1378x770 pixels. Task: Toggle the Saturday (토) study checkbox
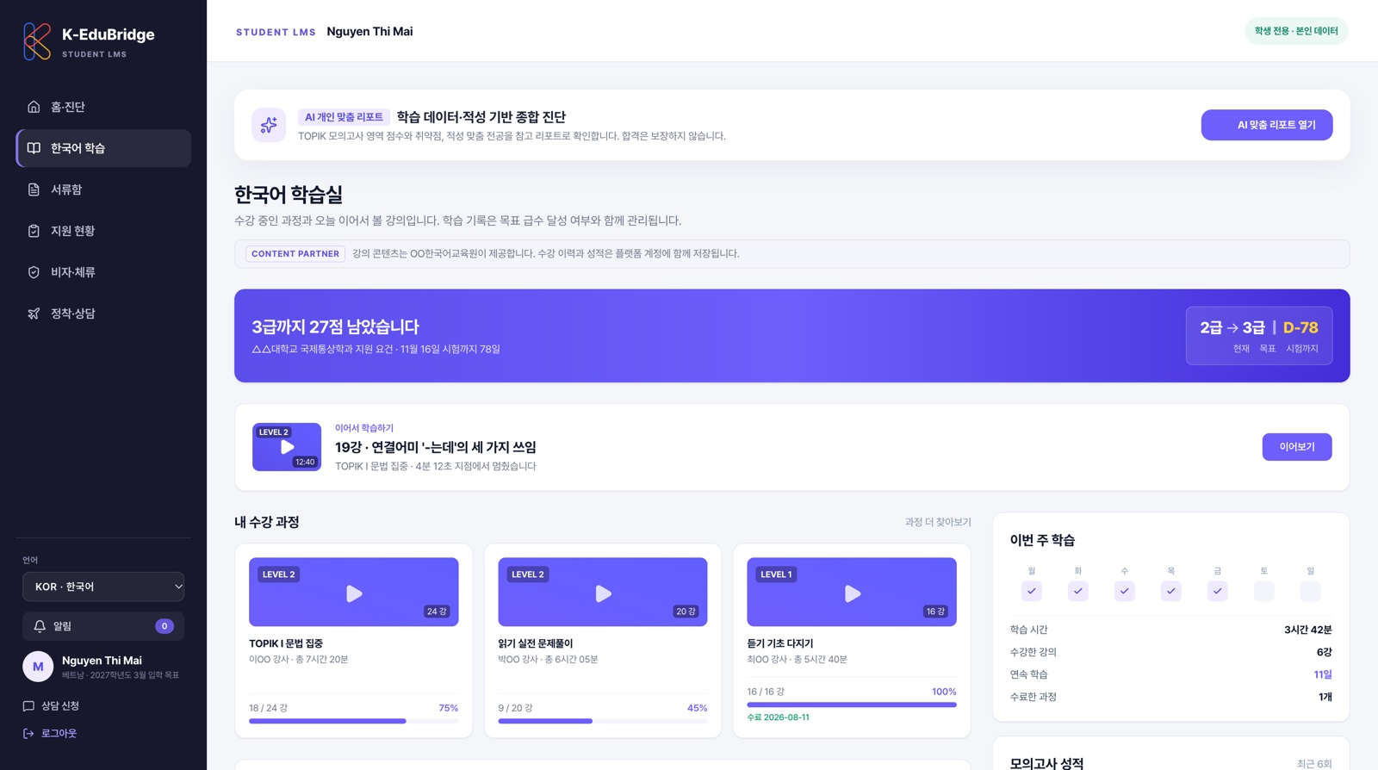tap(1264, 591)
